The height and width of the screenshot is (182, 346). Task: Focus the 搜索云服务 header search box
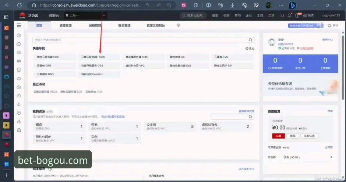(x=193, y=15)
